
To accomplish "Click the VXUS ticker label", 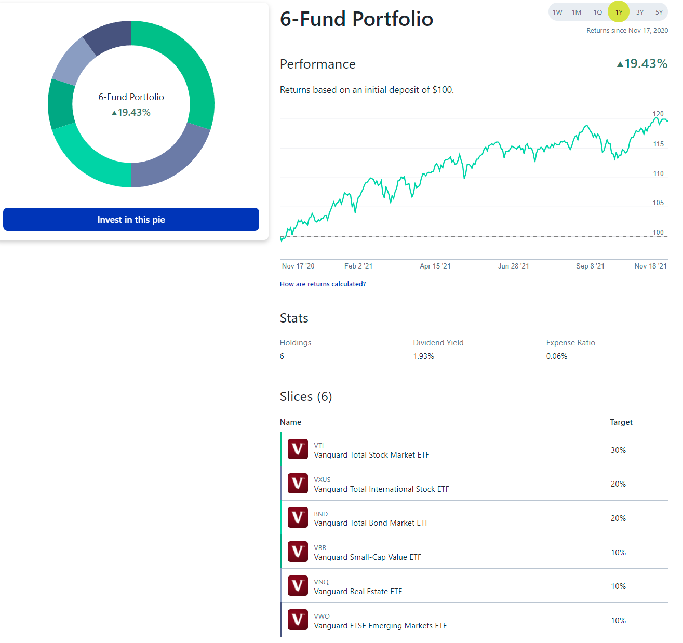I will [x=322, y=479].
